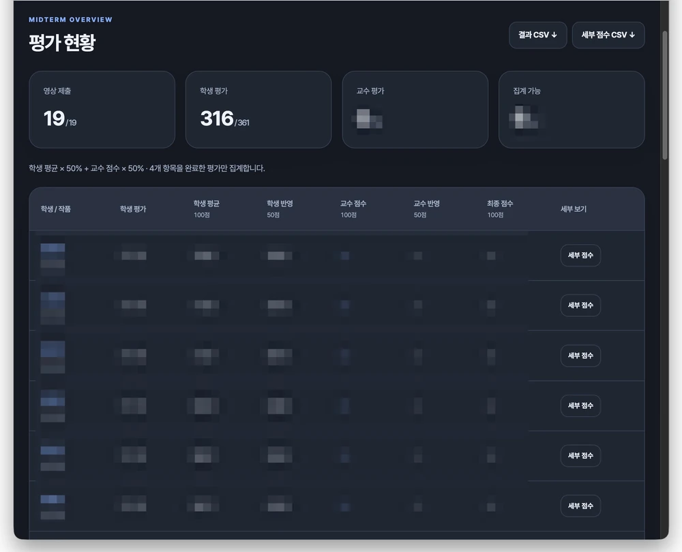Open 세부 점수 for the second student row
This screenshot has height=552, width=682.
click(580, 305)
